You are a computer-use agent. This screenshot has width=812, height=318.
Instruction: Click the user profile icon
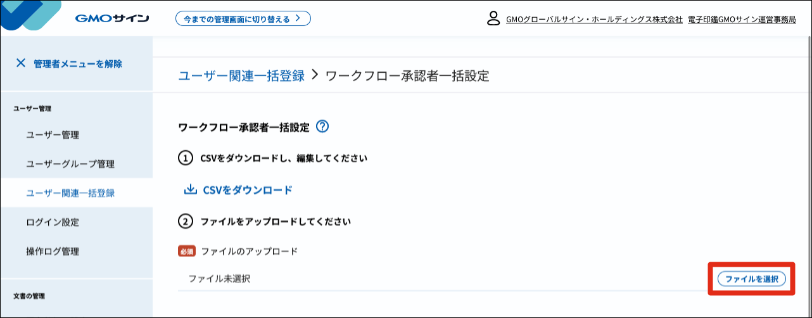coord(493,18)
